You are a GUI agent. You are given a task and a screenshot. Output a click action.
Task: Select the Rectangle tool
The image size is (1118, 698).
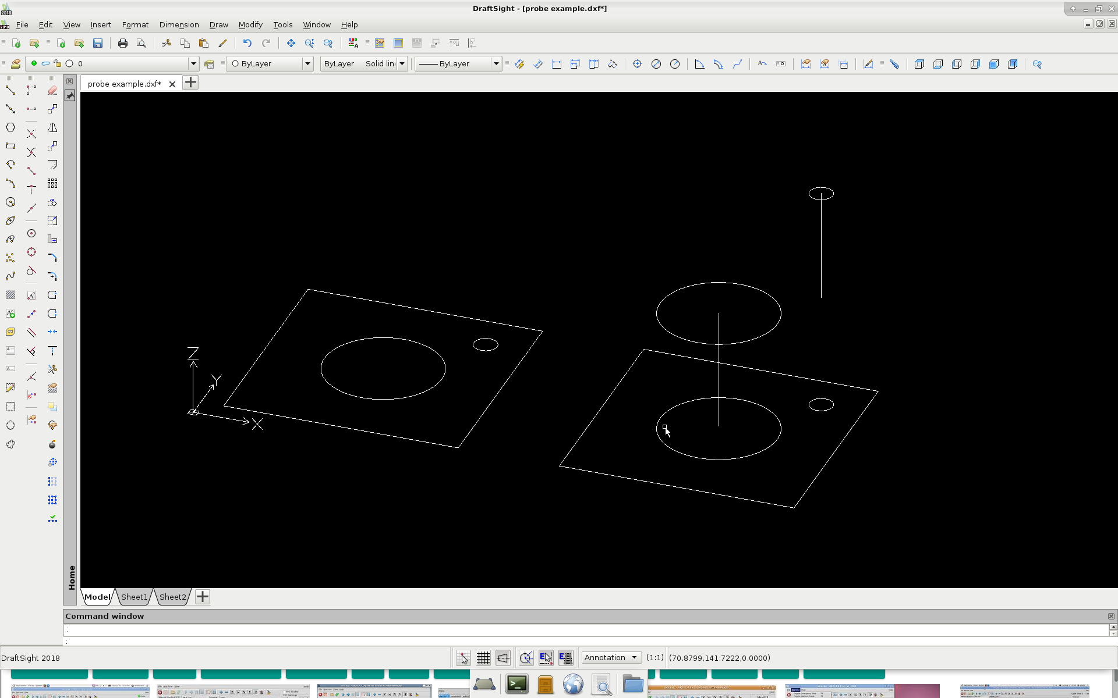click(10, 146)
